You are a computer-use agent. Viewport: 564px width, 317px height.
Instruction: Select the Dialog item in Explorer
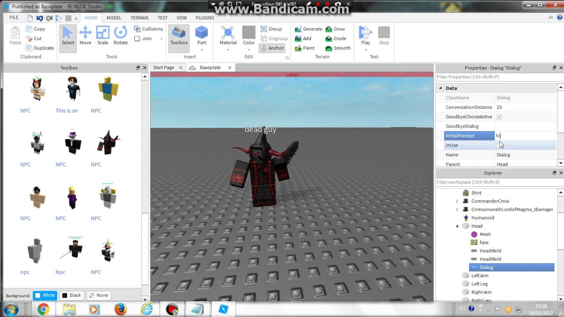(486, 267)
